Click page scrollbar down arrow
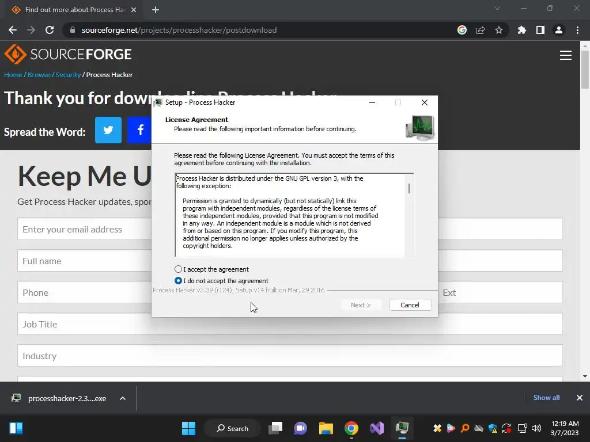590x442 pixels. point(585,376)
